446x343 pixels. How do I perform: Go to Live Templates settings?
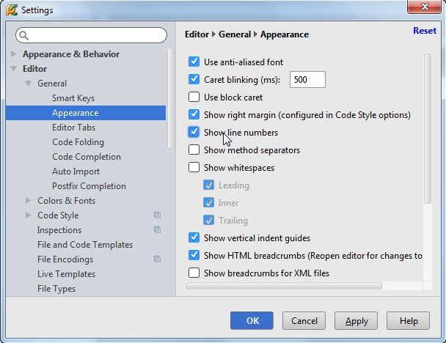66,274
